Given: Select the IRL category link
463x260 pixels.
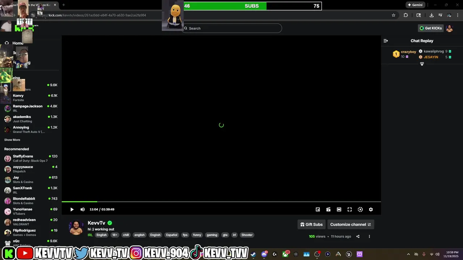Looking at the screenshot, I should coord(90,235).
